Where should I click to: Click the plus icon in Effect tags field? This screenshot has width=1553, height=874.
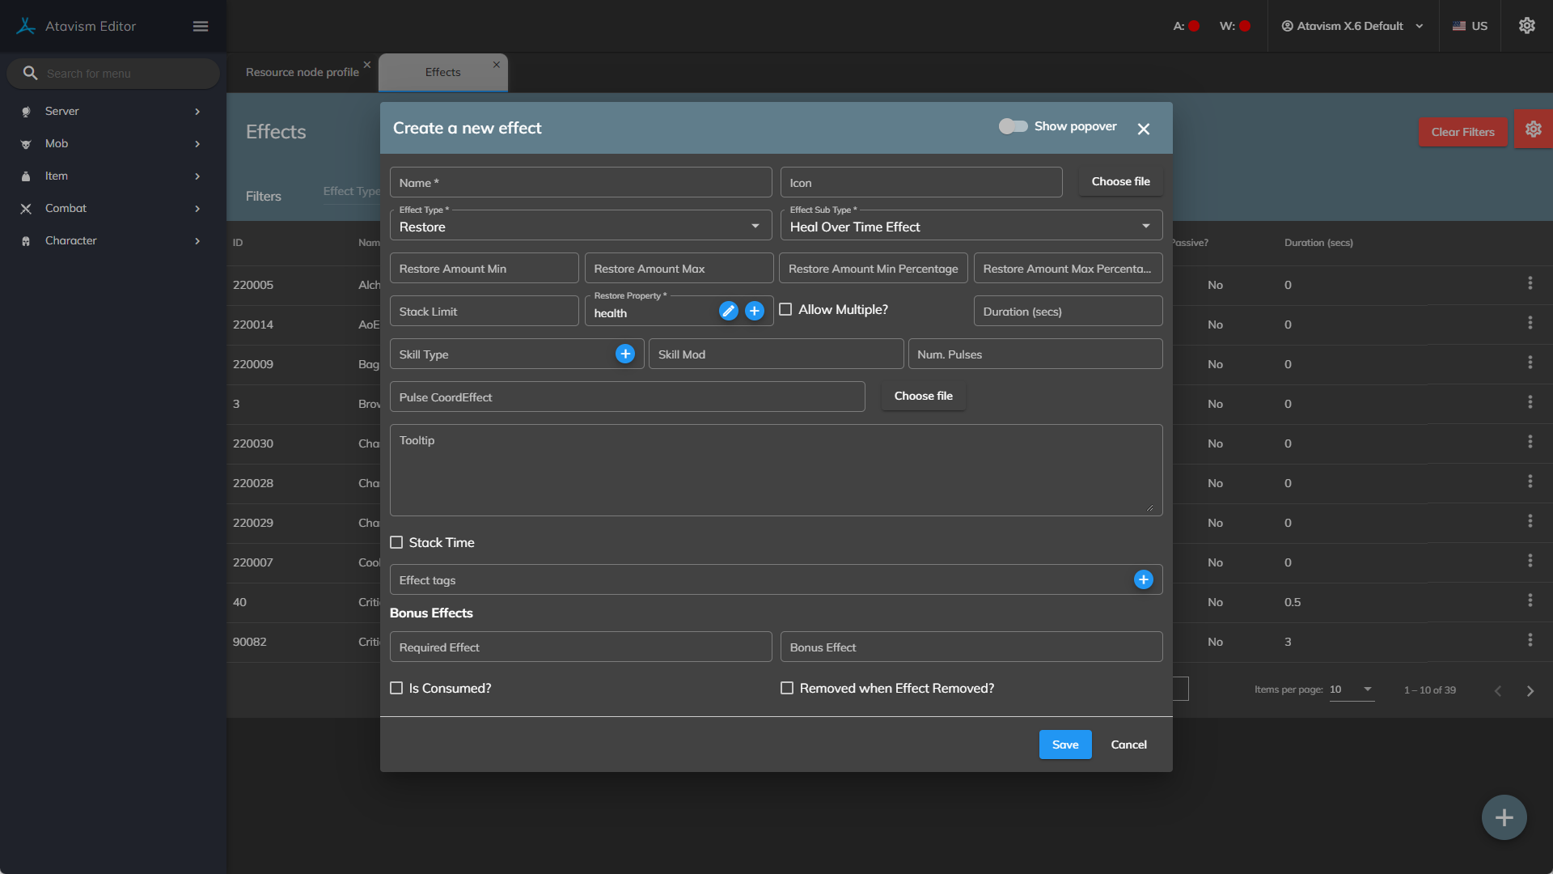click(x=1143, y=579)
